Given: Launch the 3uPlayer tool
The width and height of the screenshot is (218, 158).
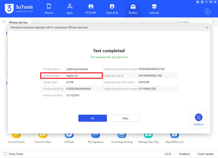Looking at the screenshot, I should 69,138.
